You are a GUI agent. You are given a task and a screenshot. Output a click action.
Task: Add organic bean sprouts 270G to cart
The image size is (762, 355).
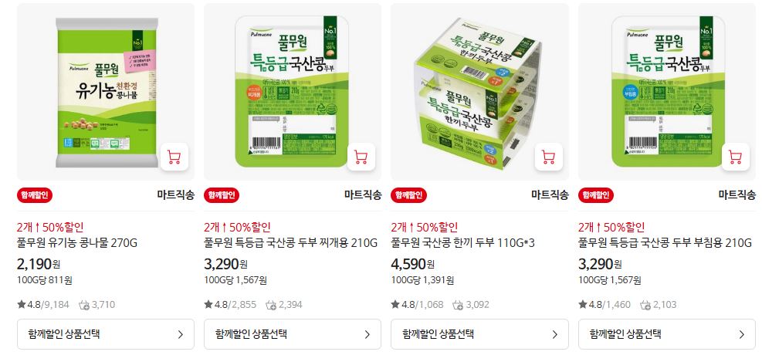click(174, 157)
